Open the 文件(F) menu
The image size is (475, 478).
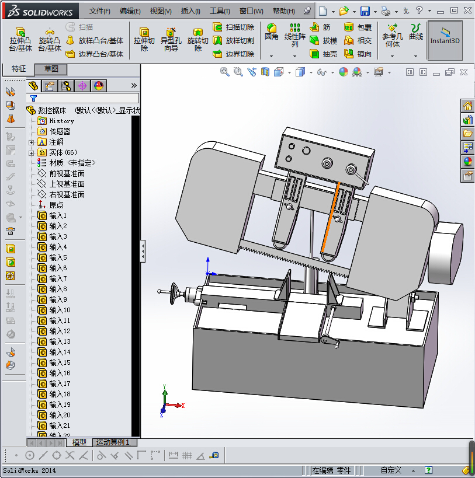pos(99,11)
